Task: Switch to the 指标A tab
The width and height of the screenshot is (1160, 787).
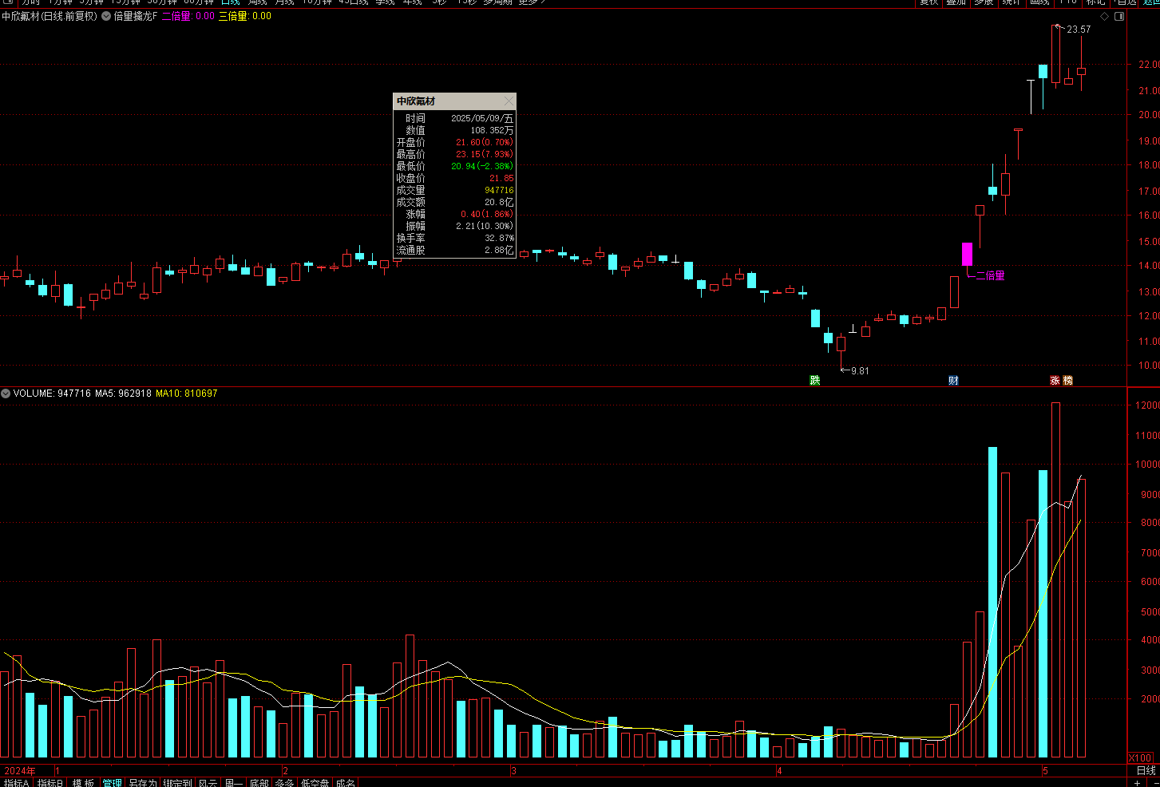Action: point(16,783)
